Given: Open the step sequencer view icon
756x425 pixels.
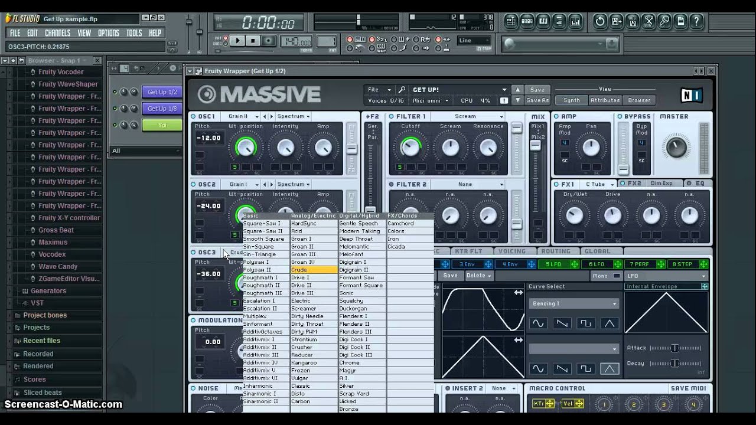Looking at the screenshot, I should point(527,22).
